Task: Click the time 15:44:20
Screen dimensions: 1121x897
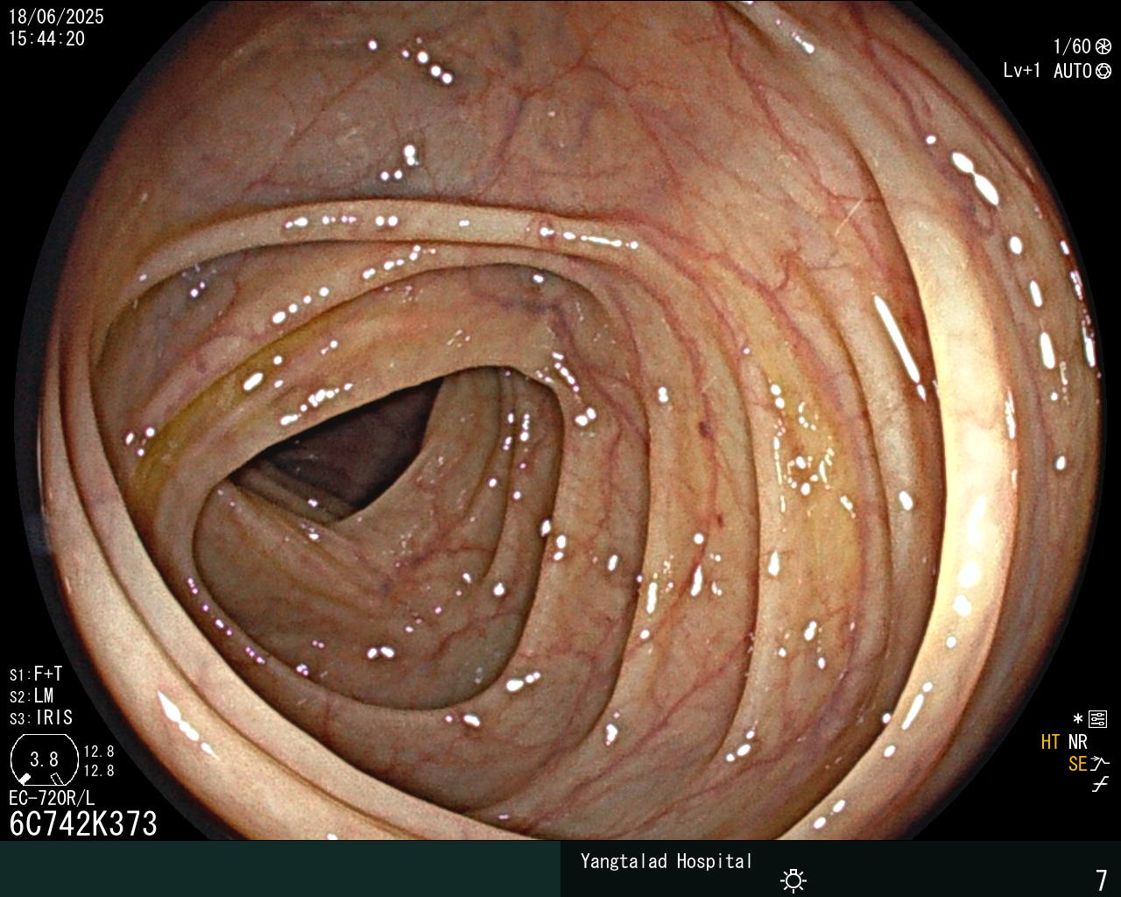Action: click(x=47, y=39)
